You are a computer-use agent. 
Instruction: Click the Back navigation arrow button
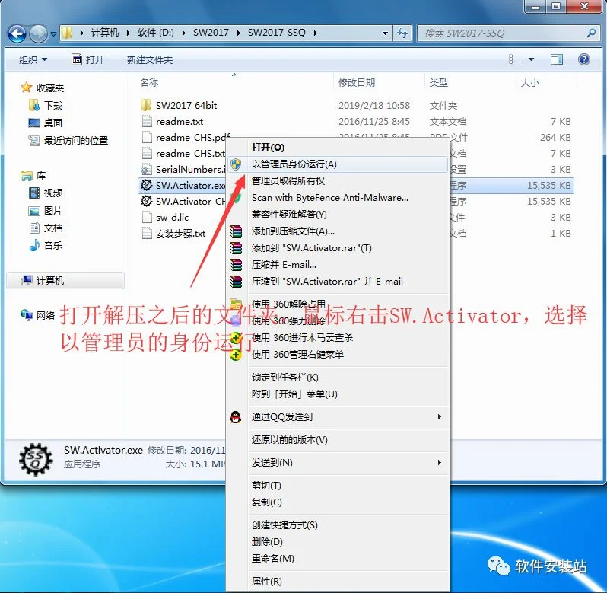click(x=17, y=33)
